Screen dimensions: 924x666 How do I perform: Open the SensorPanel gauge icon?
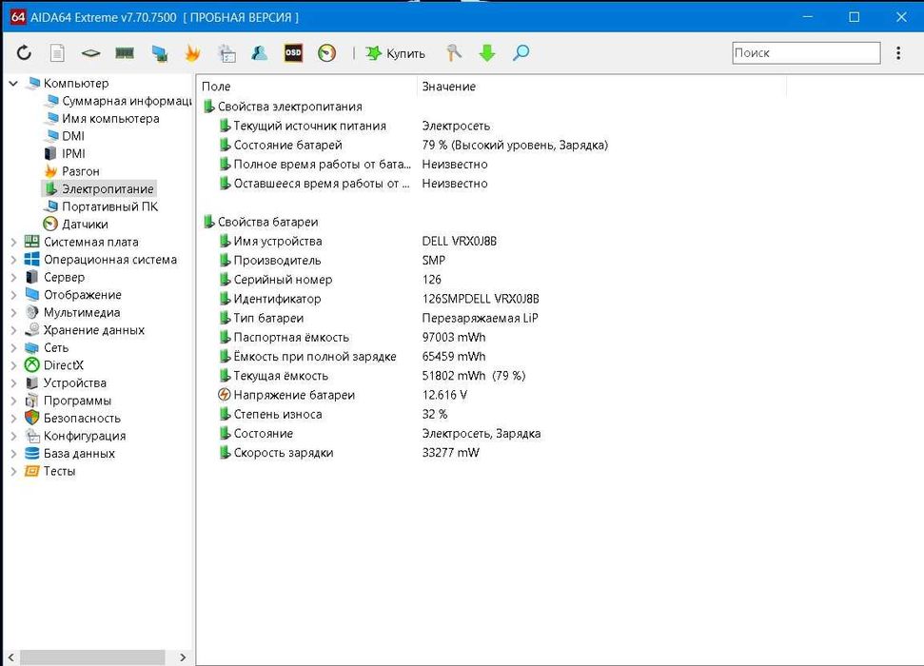326,53
